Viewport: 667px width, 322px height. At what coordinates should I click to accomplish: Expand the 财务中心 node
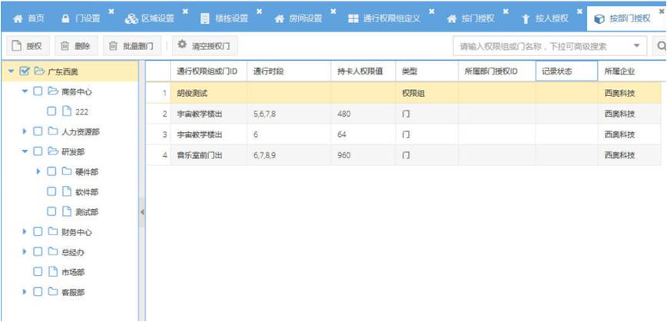click(x=25, y=232)
